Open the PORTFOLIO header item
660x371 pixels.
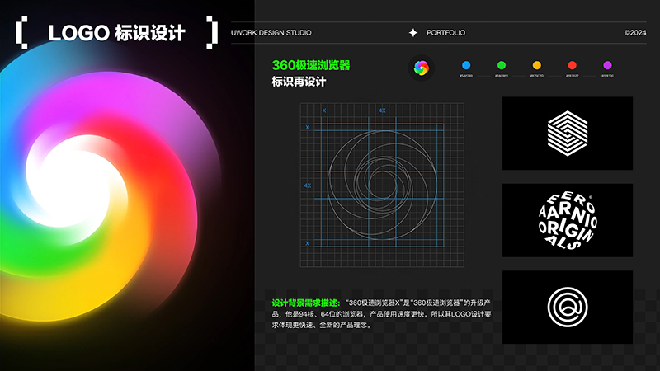[446, 33]
